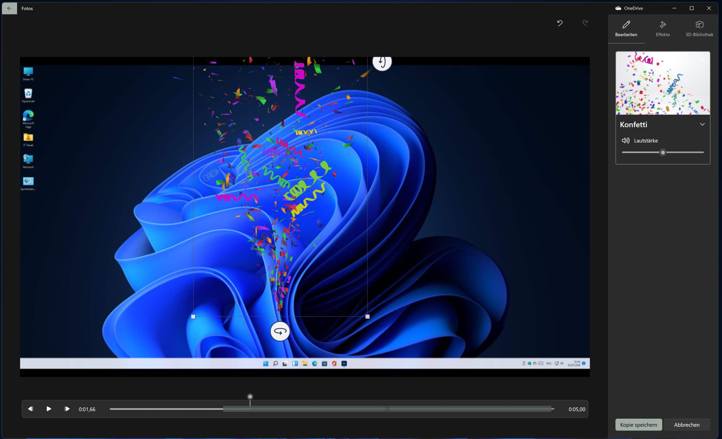Go back with the arrow button
722x439 pixels.
(x=9, y=8)
